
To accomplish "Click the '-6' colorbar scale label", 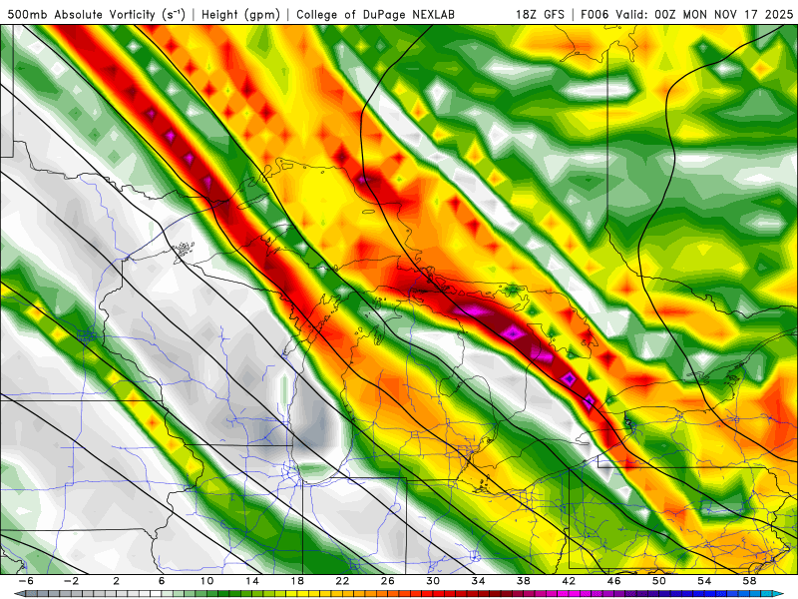I will click(26, 581).
